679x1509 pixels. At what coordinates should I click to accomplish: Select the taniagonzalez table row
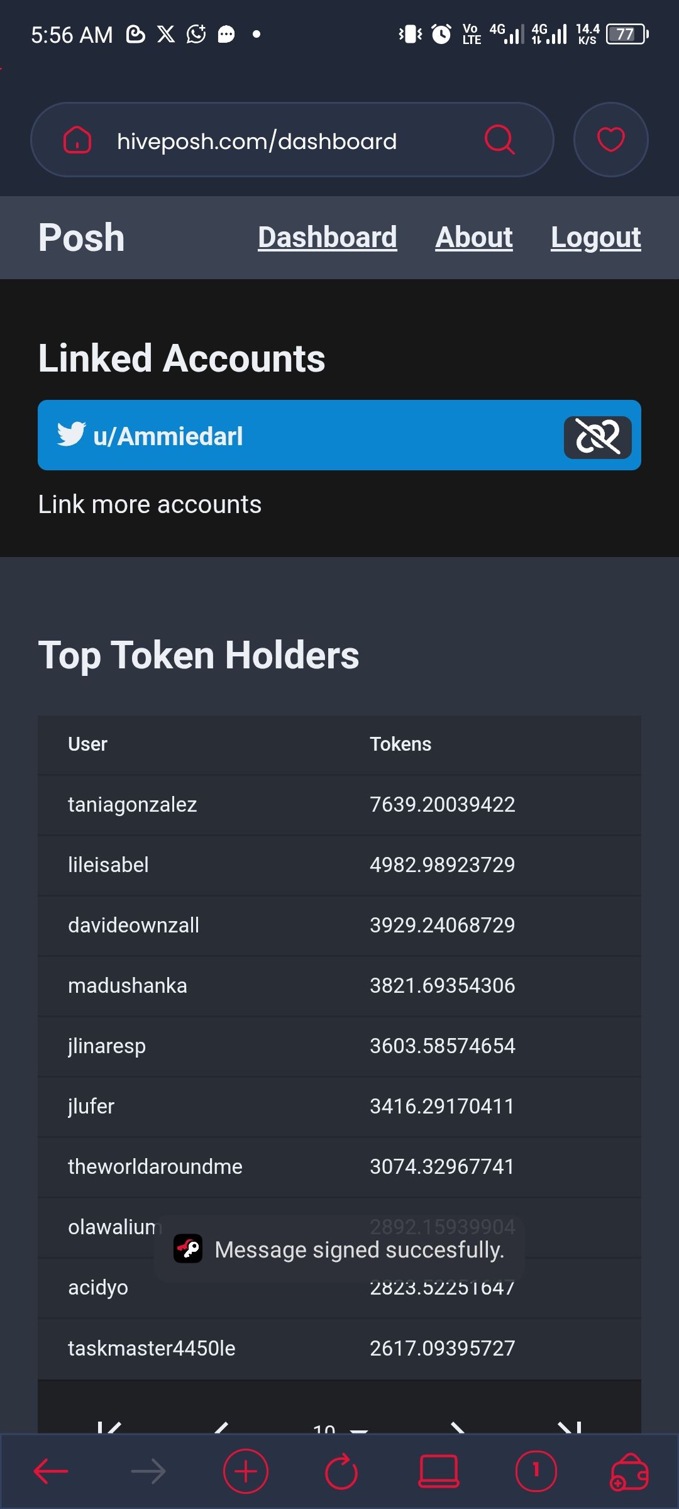coord(339,805)
